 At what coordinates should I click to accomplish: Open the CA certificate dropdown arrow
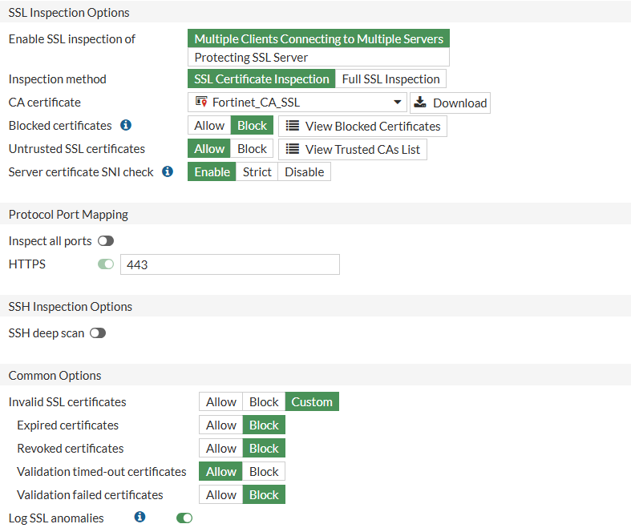point(398,103)
